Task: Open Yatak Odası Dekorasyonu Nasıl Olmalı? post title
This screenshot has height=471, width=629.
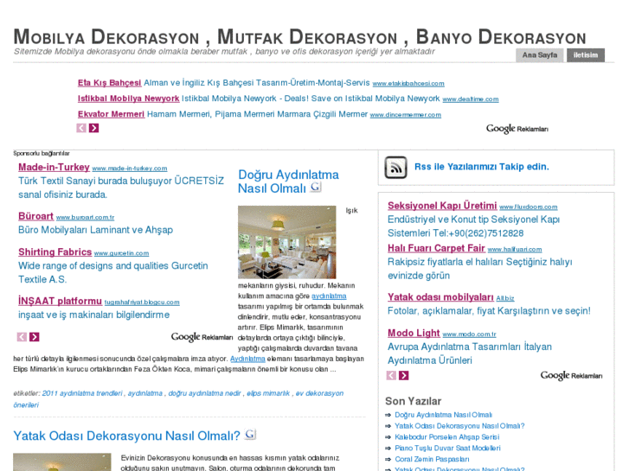Action: pyautogui.click(x=127, y=436)
